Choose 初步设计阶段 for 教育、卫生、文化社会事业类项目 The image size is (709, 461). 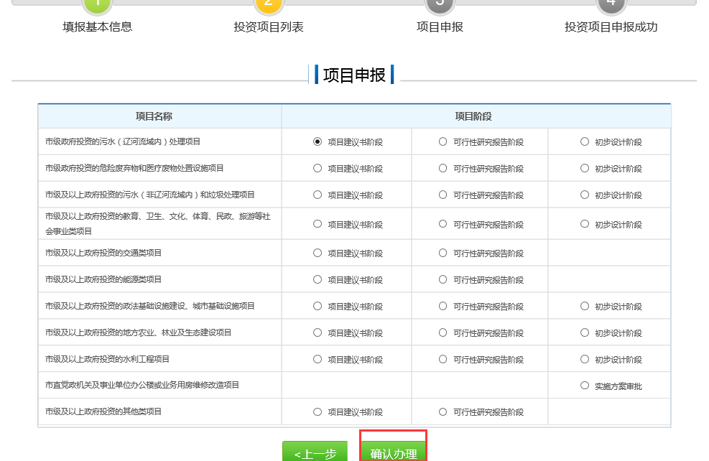(x=584, y=224)
